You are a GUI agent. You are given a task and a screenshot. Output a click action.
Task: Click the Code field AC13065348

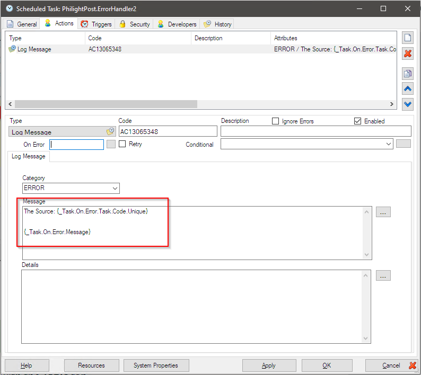pos(168,131)
